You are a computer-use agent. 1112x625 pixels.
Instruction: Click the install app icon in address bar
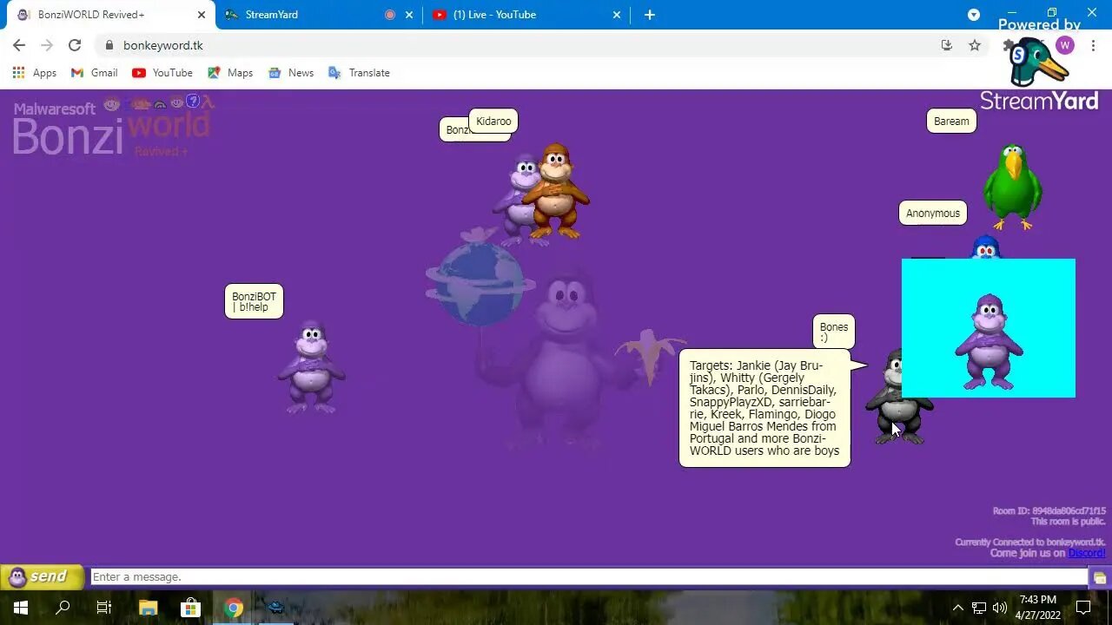point(947,45)
